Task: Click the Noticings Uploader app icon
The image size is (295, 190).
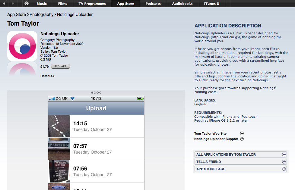Action: coord(22,46)
